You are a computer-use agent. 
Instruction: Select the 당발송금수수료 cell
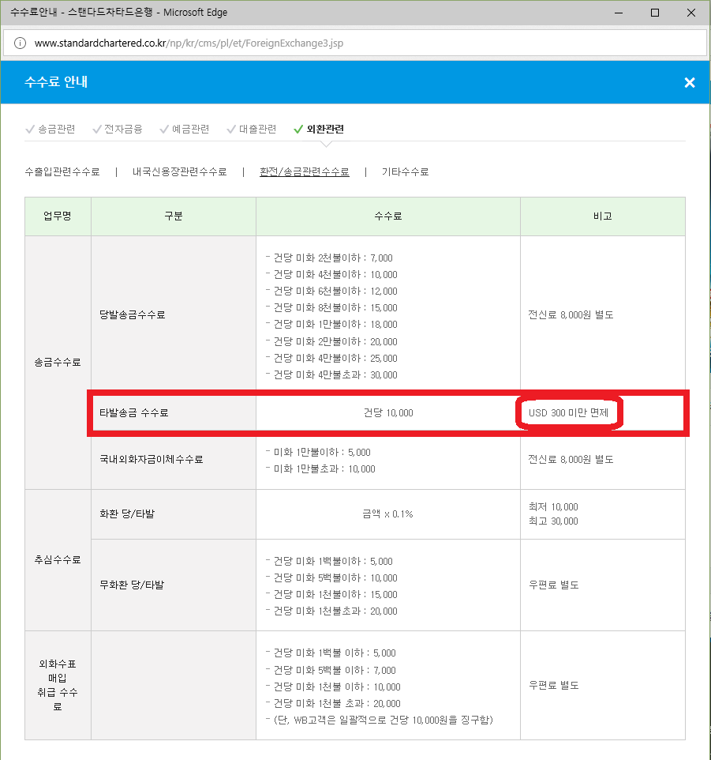click(x=174, y=315)
